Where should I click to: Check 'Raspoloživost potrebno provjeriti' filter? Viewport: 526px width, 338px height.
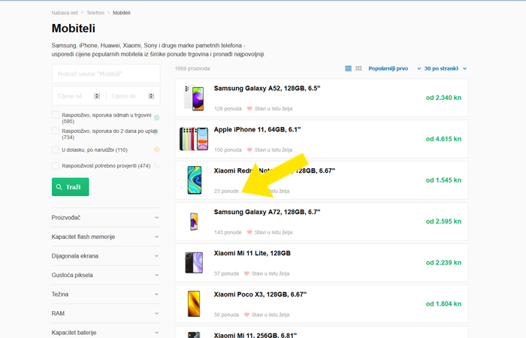click(x=56, y=166)
